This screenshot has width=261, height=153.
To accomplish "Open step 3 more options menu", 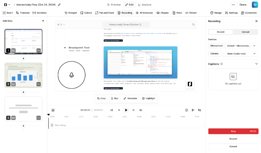I will click(39, 118).
